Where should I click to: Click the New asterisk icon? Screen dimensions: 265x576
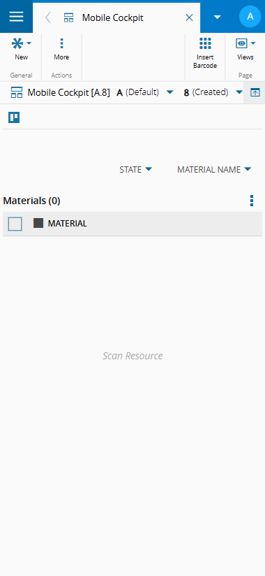point(17,44)
